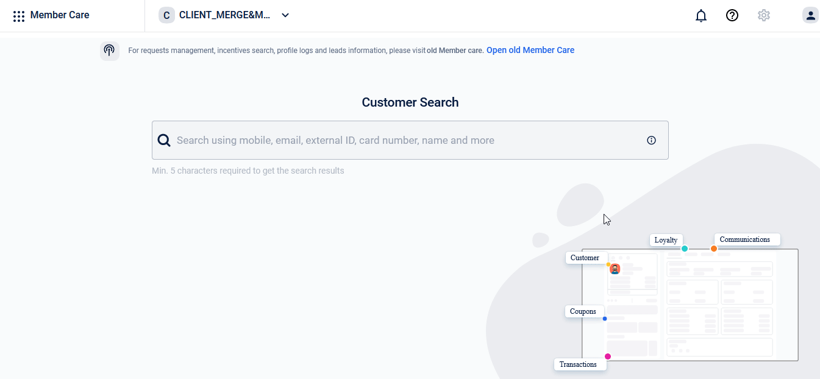Viewport: 820px width, 379px height.
Task: Click the broadcast announcement icon
Action: pyautogui.click(x=110, y=51)
